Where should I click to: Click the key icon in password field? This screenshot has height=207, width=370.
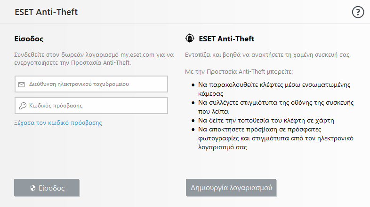pos(22,106)
